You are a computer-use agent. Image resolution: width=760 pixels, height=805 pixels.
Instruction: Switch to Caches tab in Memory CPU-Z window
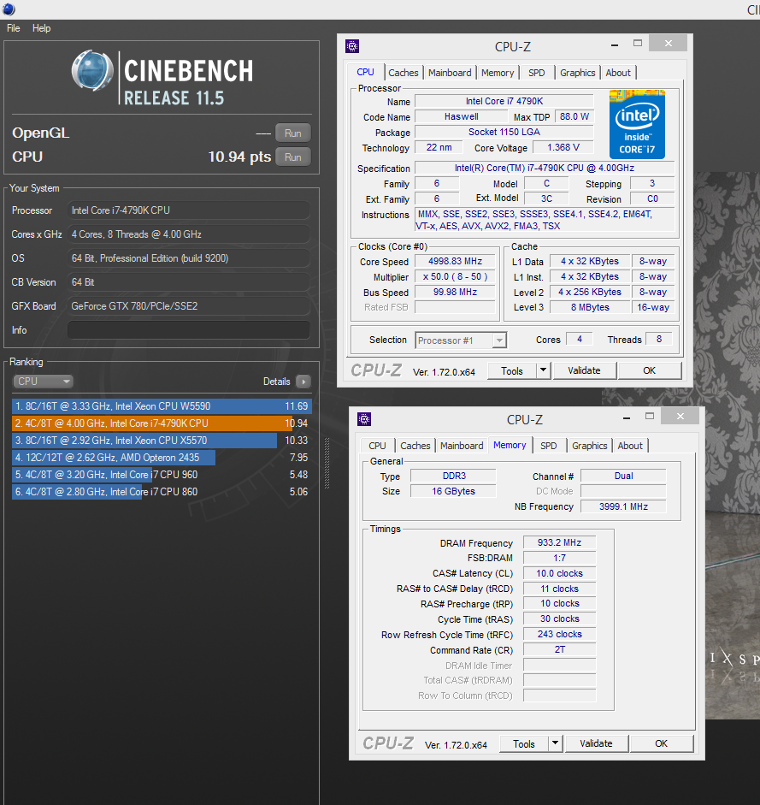[x=415, y=447]
